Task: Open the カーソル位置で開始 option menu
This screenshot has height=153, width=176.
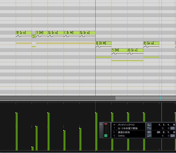Action: pyautogui.click(x=128, y=128)
